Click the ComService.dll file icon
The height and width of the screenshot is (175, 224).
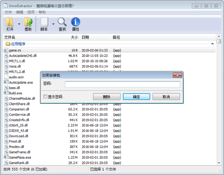(6, 115)
